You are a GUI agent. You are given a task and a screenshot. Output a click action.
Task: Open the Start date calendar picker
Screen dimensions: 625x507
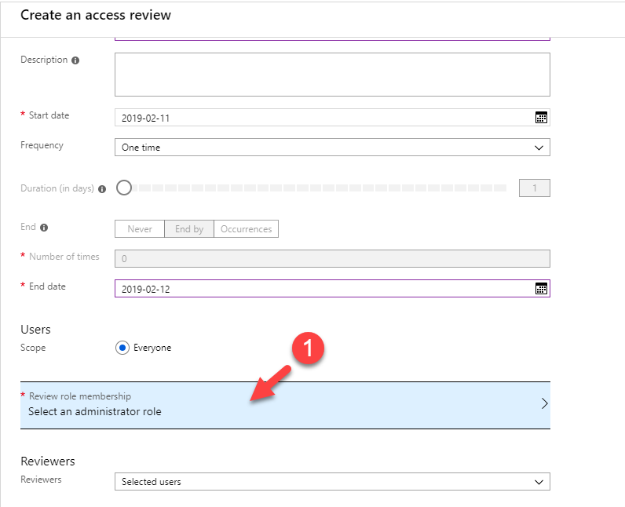541,118
